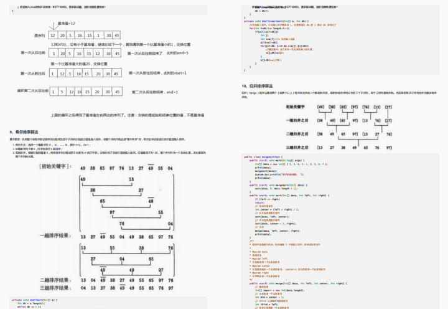Click the label "一趟归并之后"
Image resolution: width=448 pixels, height=309 pixels.
(297, 120)
